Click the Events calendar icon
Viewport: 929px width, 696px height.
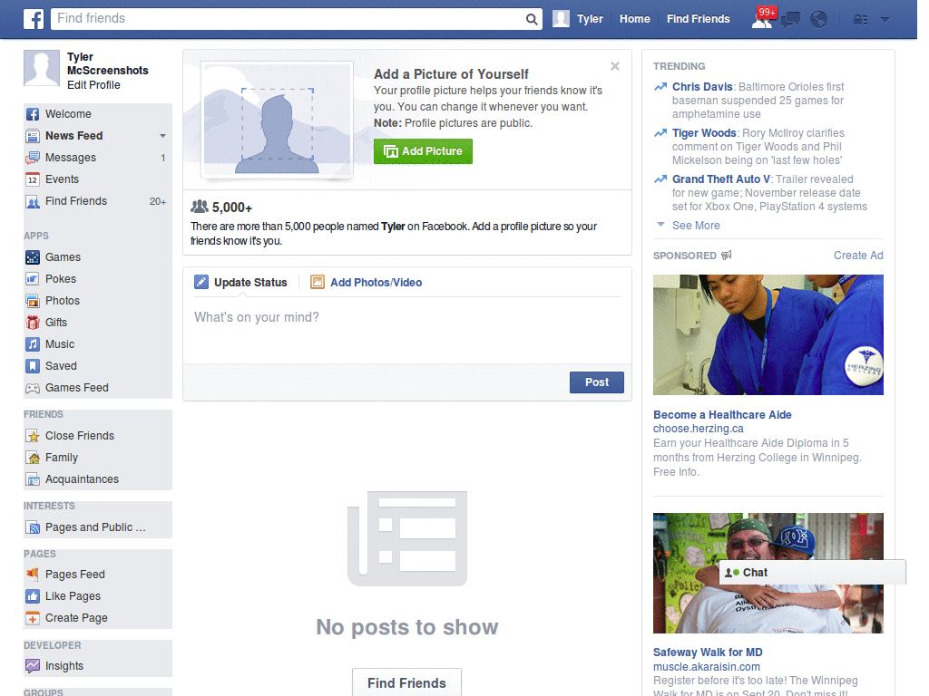pos(33,180)
